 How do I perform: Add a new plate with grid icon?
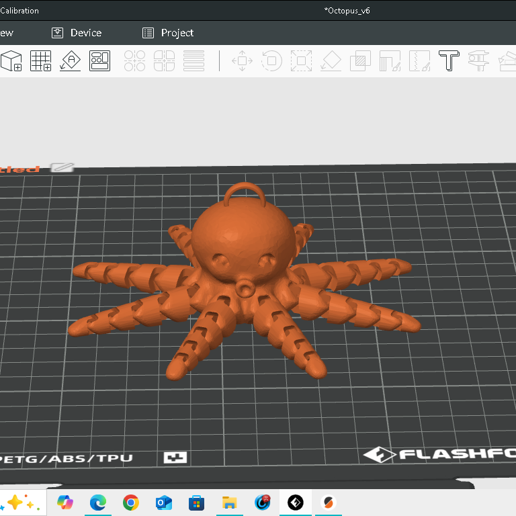[x=40, y=61]
